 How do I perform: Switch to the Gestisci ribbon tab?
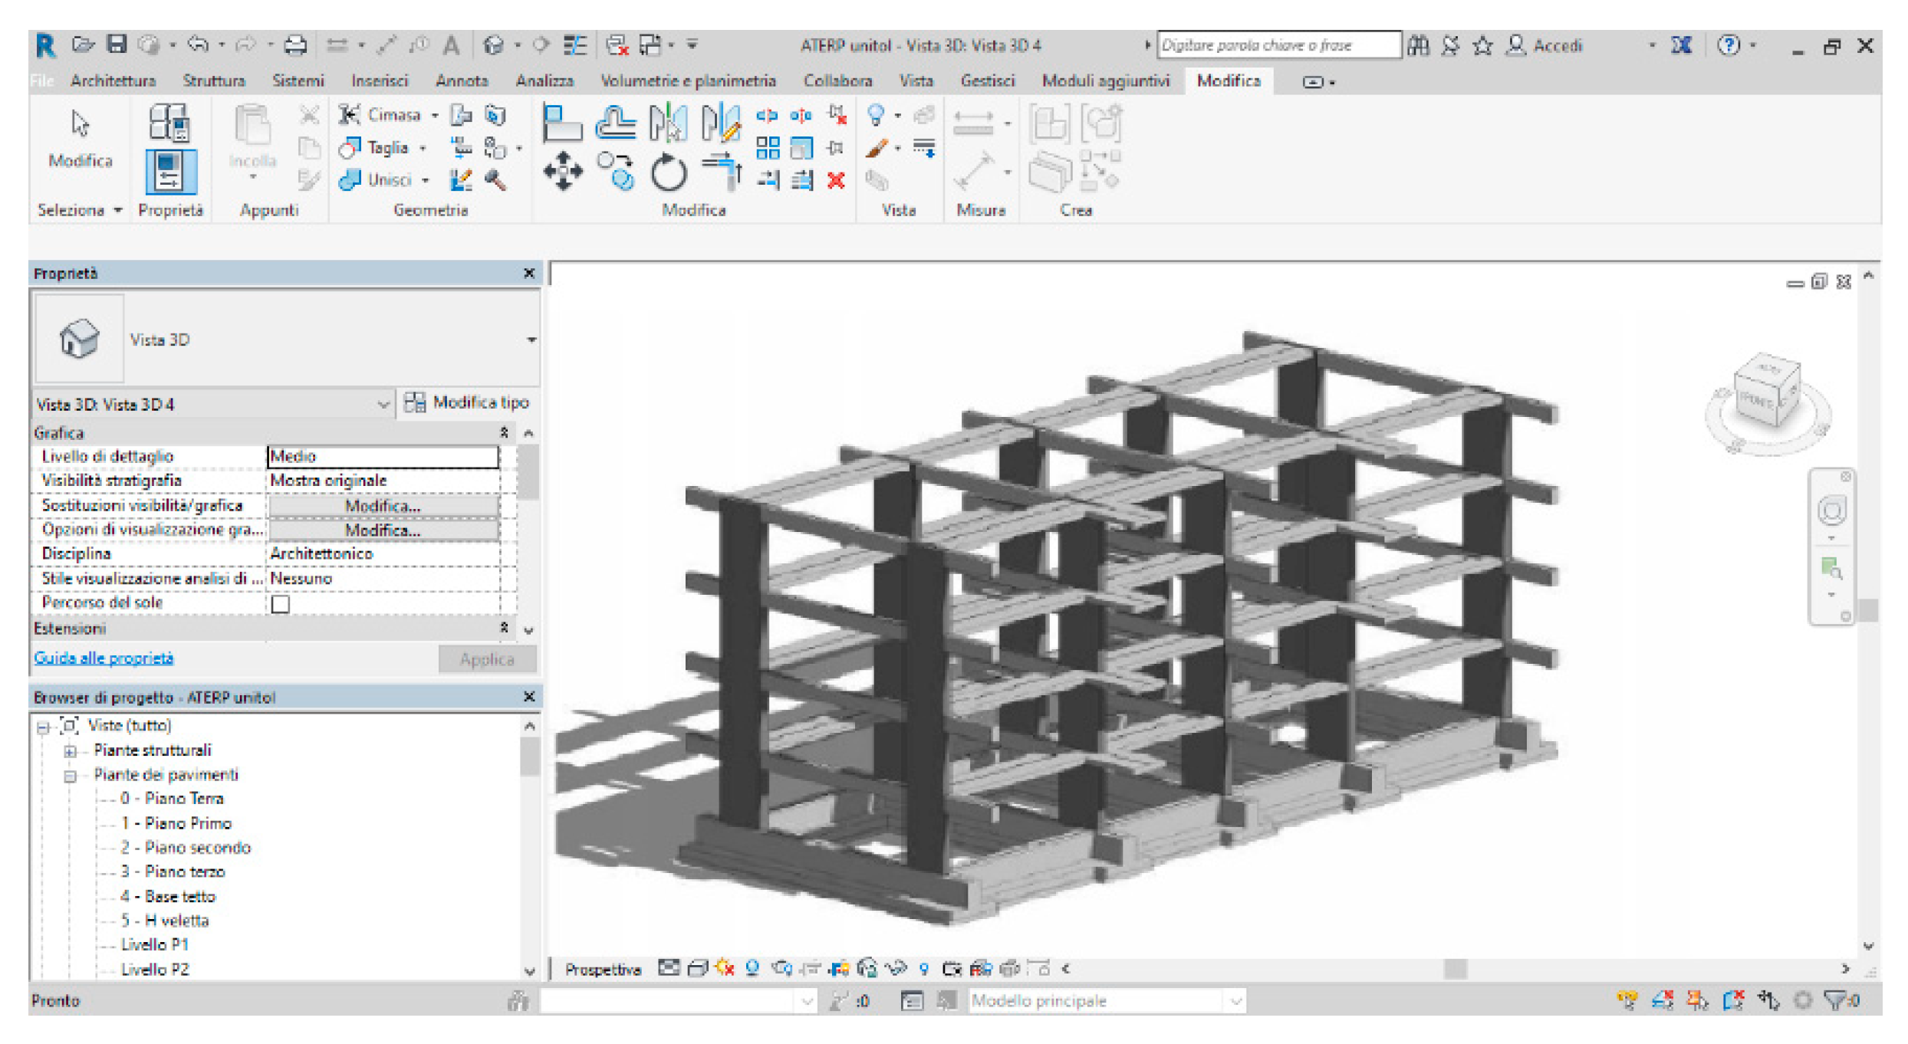(x=986, y=80)
